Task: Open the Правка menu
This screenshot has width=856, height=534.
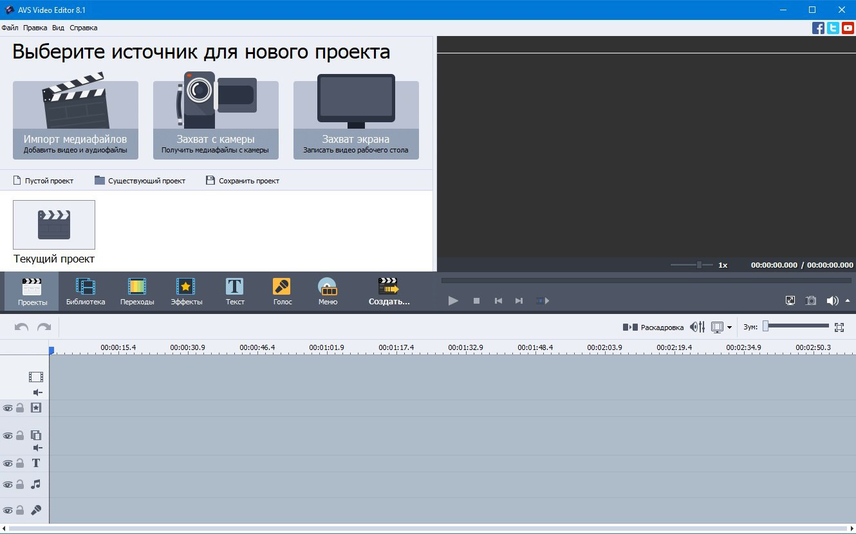Action: pyautogui.click(x=35, y=28)
